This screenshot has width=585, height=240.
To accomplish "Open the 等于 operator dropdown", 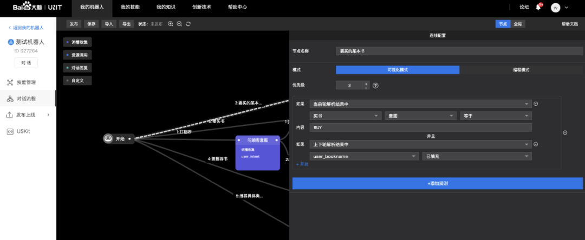I will pos(496,116).
